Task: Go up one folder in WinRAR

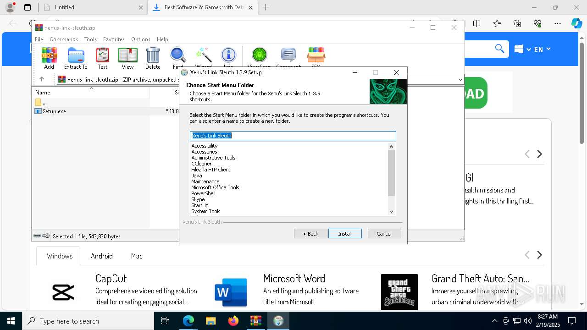Action: click(x=41, y=79)
